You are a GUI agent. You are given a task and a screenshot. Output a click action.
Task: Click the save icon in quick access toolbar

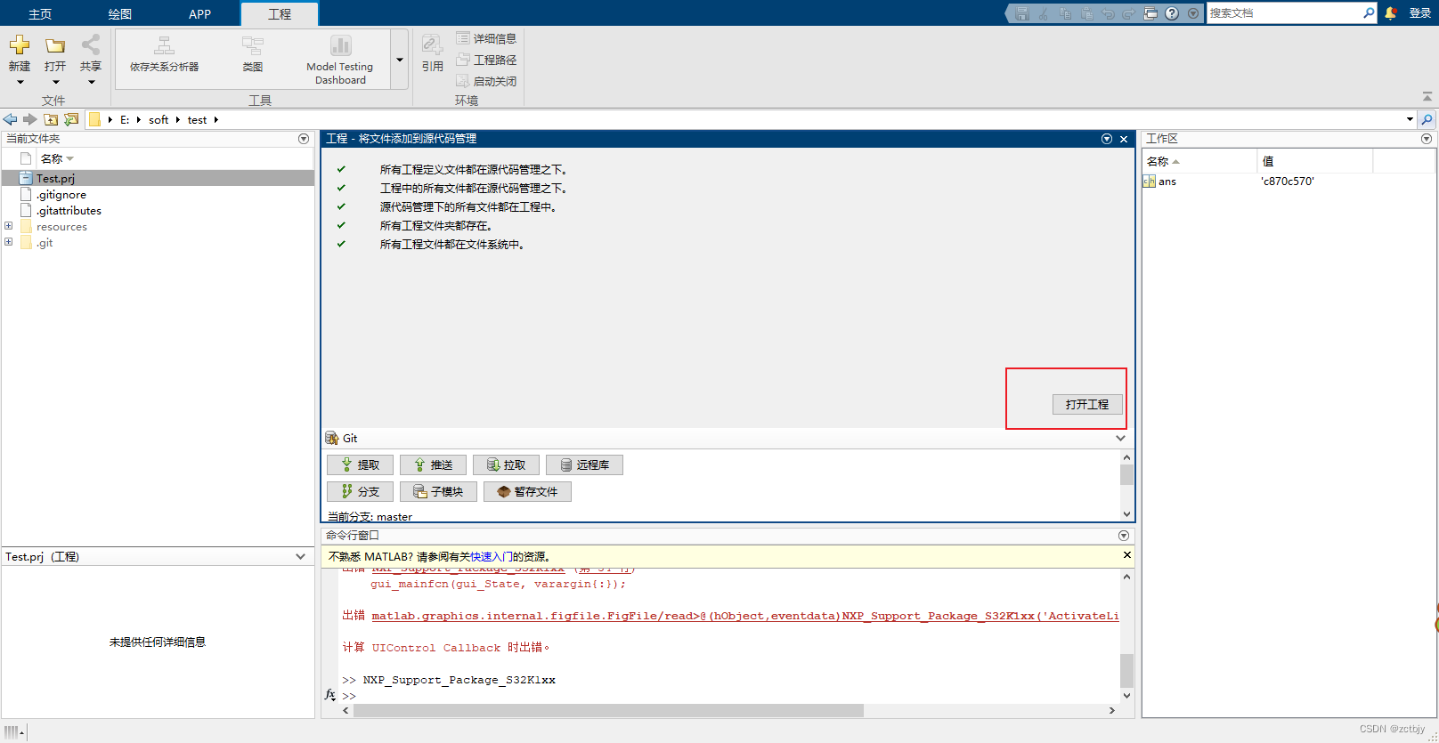pos(1021,13)
